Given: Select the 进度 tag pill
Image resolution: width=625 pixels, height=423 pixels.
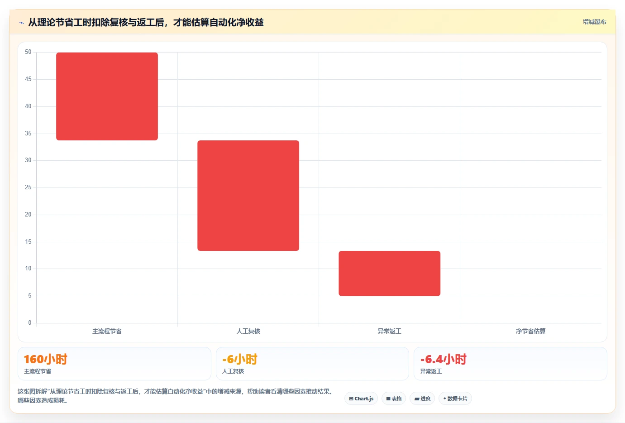Looking at the screenshot, I should tap(423, 399).
